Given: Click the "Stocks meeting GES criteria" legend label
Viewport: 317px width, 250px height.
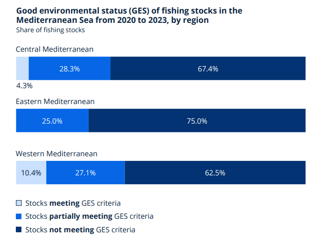Looking at the screenshot, I should coord(73,203).
